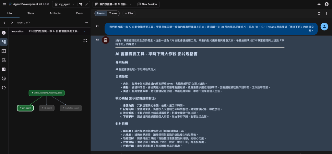
Task: Start a New Session
Action: click(147, 4)
